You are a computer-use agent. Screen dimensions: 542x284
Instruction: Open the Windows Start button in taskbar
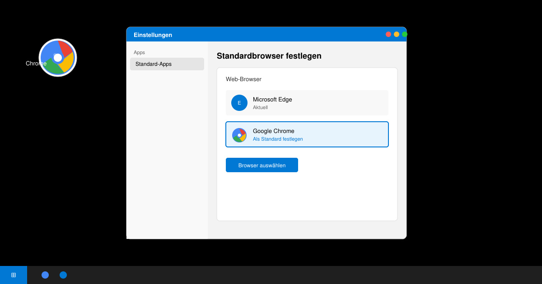click(14, 275)
